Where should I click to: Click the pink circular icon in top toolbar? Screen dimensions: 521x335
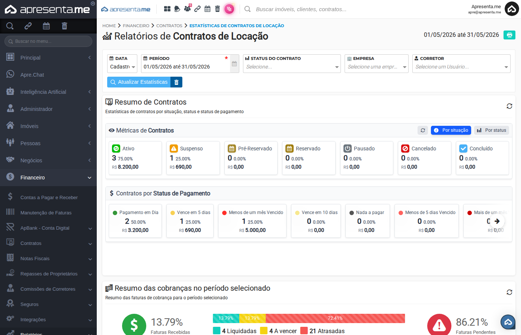pos(229,9)
